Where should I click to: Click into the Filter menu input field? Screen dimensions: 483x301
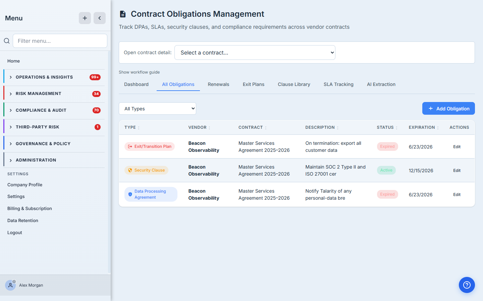60,41
